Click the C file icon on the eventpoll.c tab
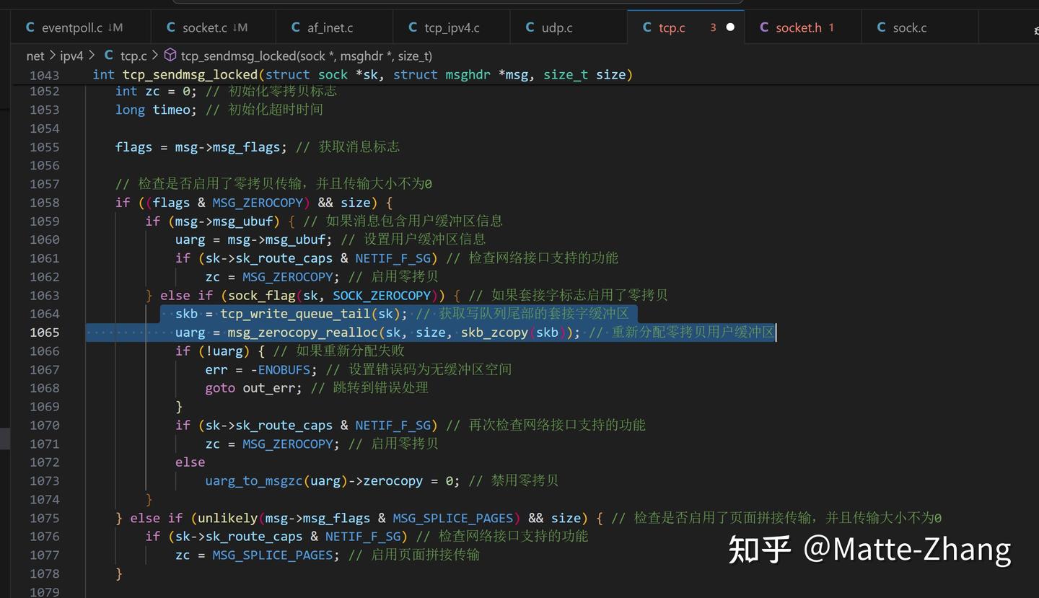The image size is (1039, 598). (30, 27)
